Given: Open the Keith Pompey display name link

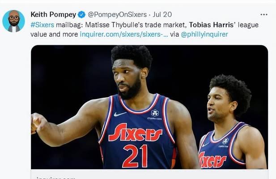Looking at the screenshot, I should point(53,15).
